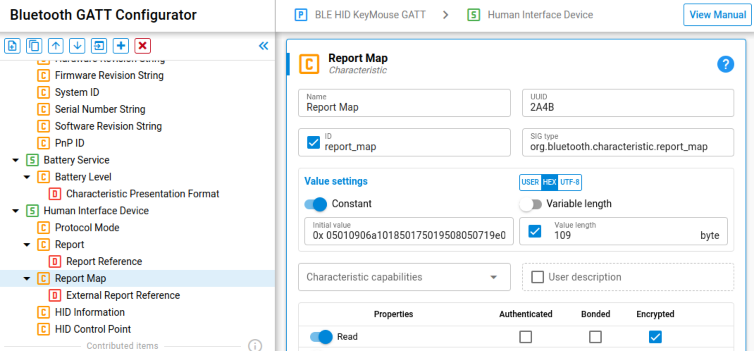Open the Characteristic capabilities dropdown
The height and width of the screenshot is (351, 754).
point(404,277)
